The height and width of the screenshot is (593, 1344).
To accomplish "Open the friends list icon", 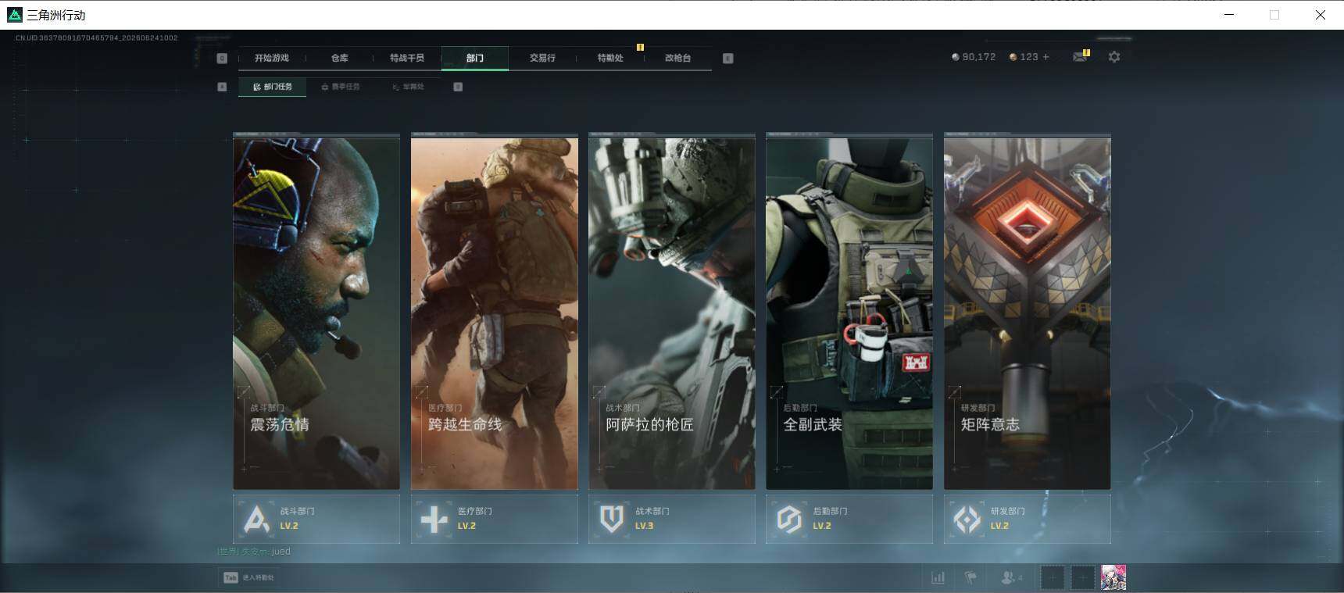I will click(x=1011, y=578).
